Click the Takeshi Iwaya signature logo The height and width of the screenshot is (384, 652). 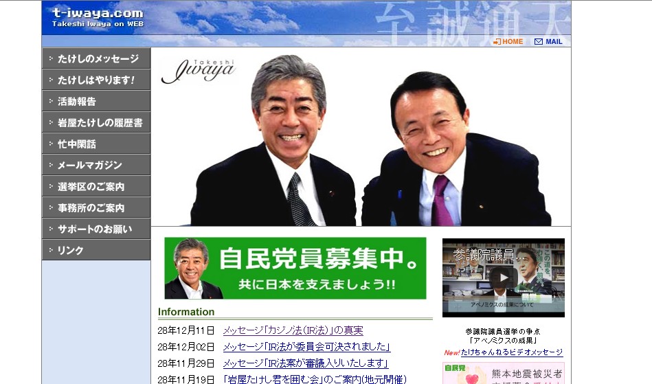[x=199, y=71]
